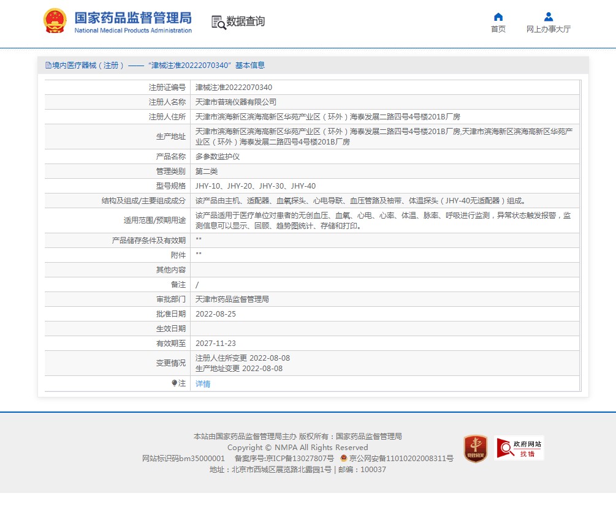Image resolution: width=616 pixels, height=515 pixels.
Task: Click Copyright © NMPA All Rights Reserved
Action: (x=297, y=448)
